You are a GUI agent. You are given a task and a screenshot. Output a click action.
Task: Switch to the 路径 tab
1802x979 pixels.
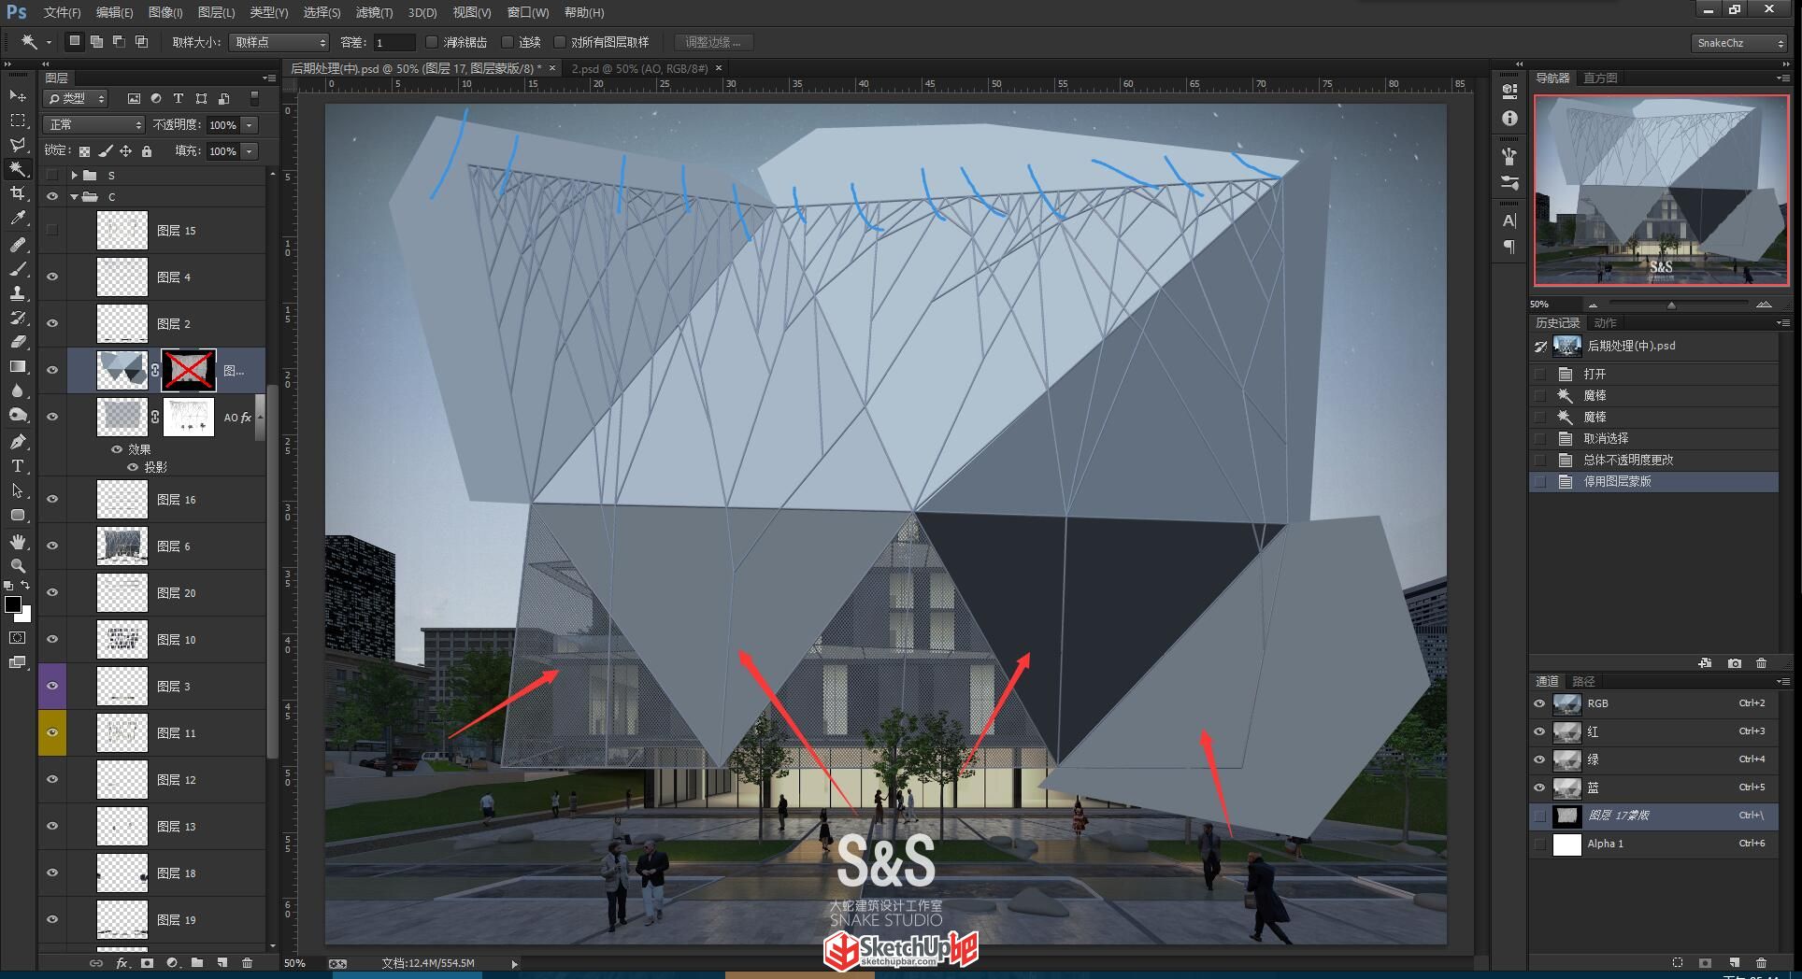[x=1583, y=681]
